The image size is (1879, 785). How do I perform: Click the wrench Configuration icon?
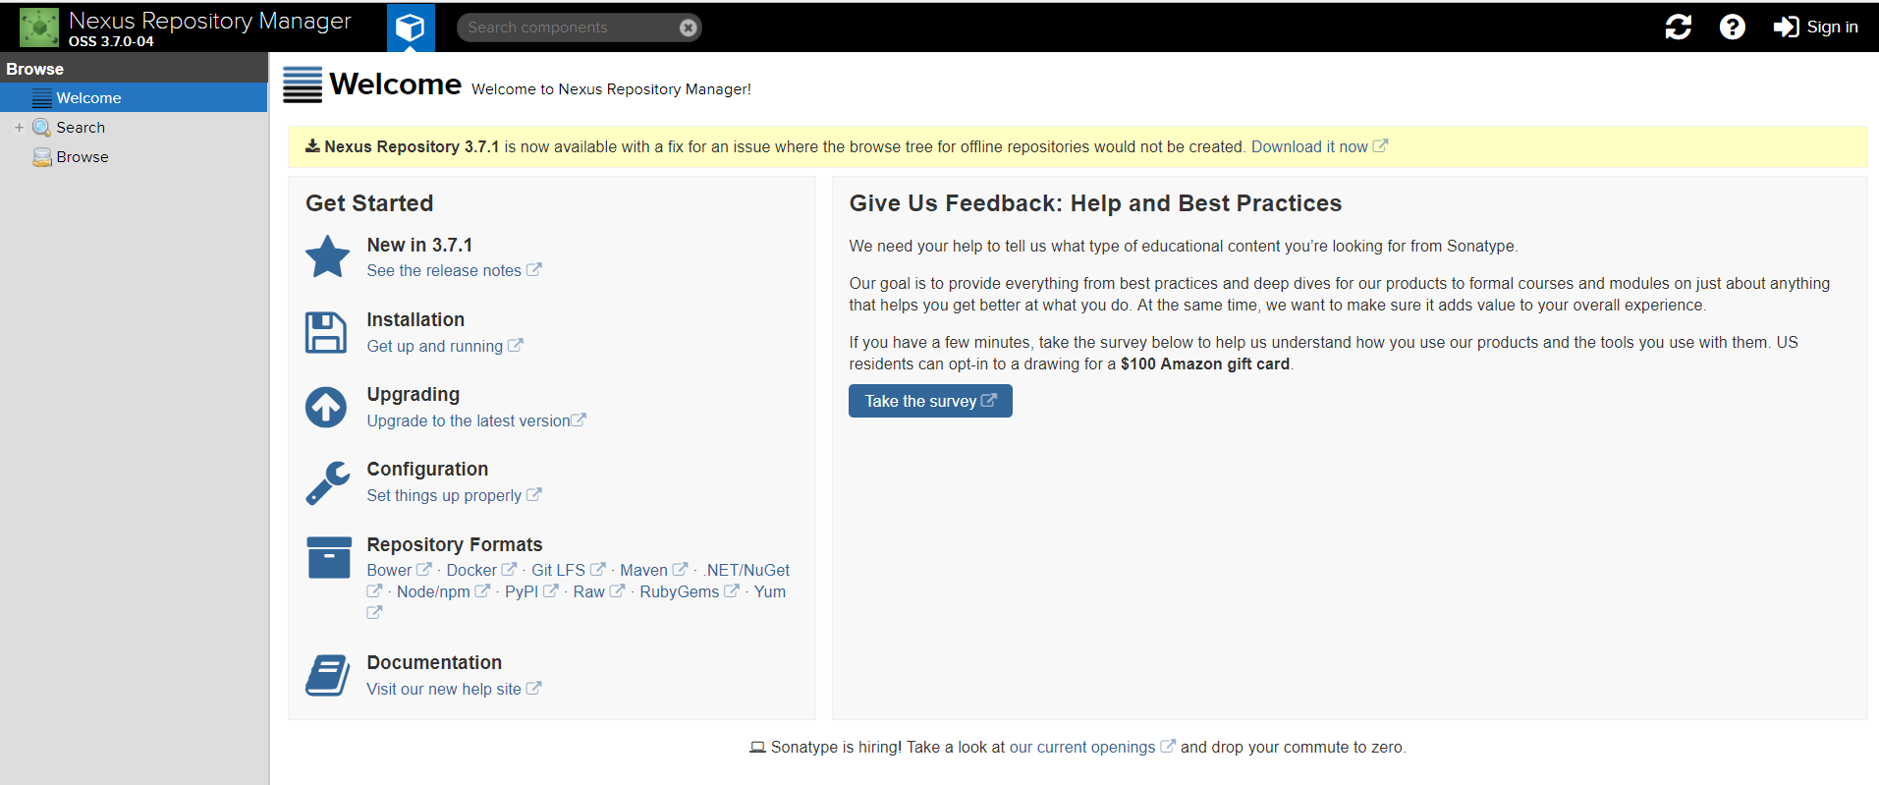click(x=327, y=482)
